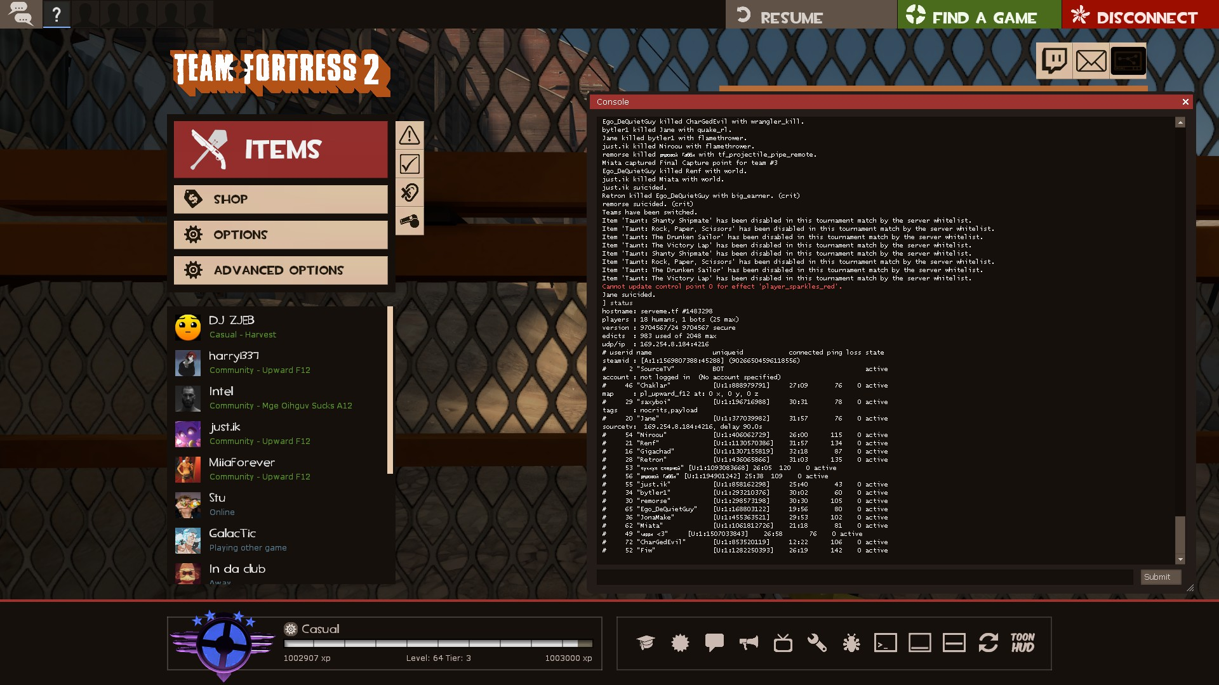
Task: Toggle the checkmark contracts icon
Action: coord(410,164)
